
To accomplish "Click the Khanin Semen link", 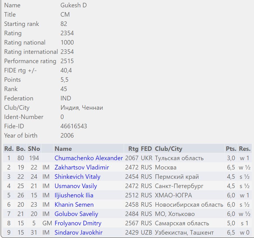I will point(74,204).
